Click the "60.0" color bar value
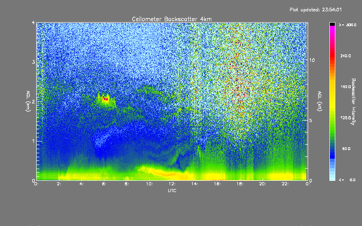The height and width of the screenshot is (226, 362). (x=346, y=149)
